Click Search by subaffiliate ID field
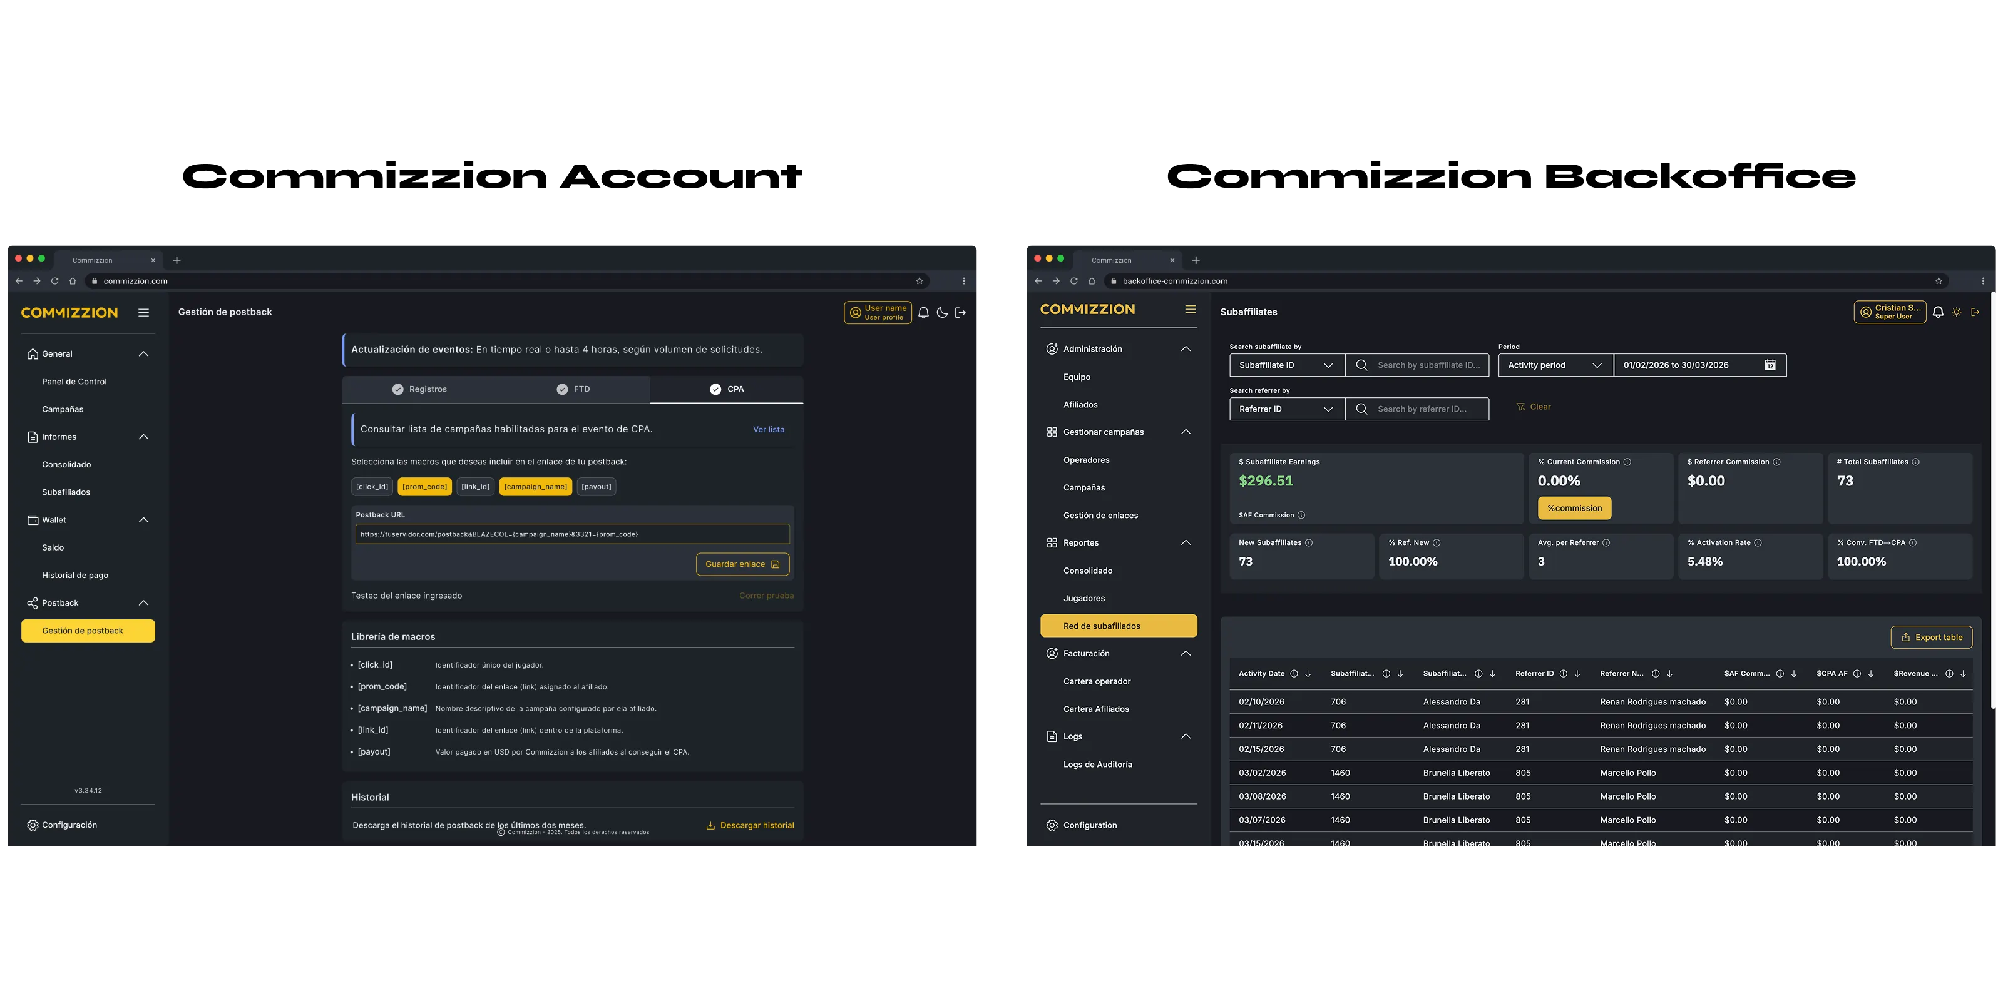Image resolution: width=2003 pixels, height=1001 pixels. (1416, 365)
